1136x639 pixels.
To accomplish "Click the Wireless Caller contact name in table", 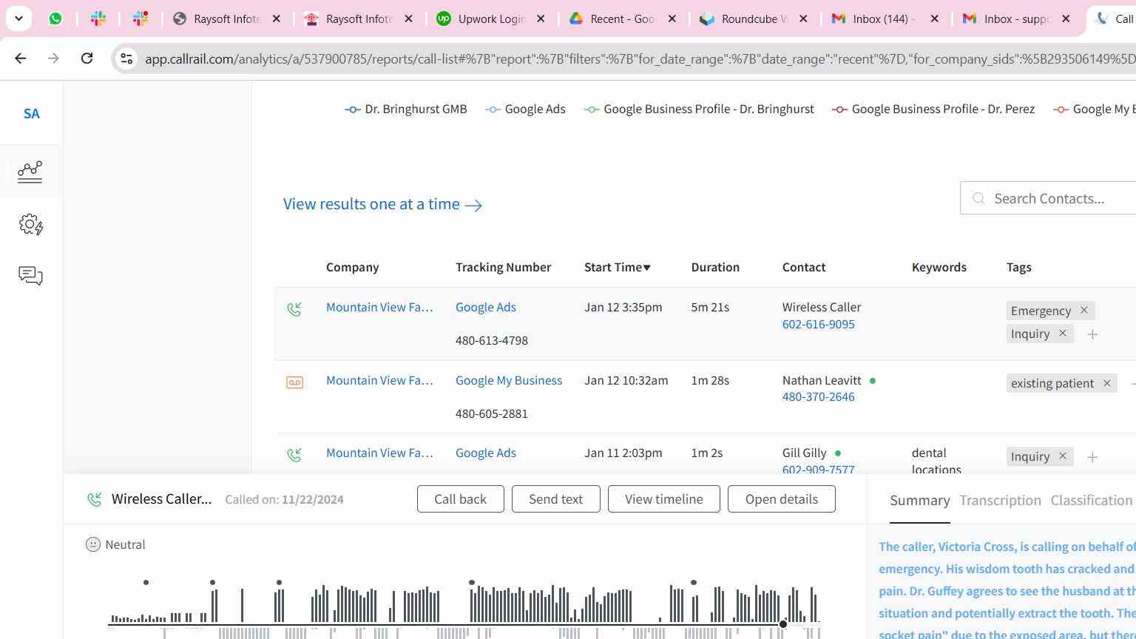I will coord(822,307).
